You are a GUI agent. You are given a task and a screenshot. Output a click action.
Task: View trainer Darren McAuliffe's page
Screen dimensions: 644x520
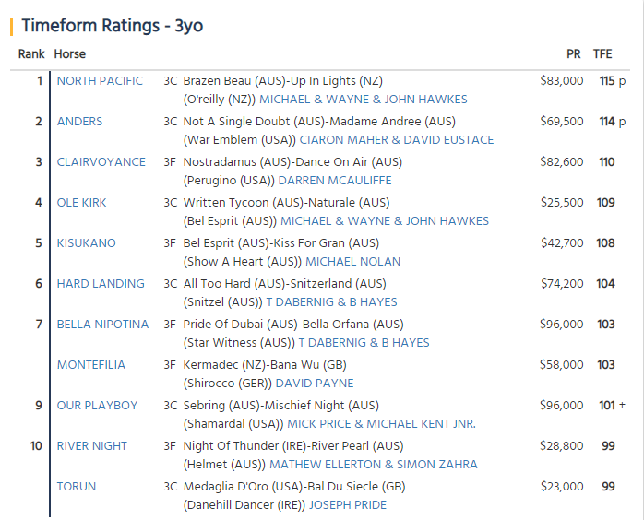335,181
